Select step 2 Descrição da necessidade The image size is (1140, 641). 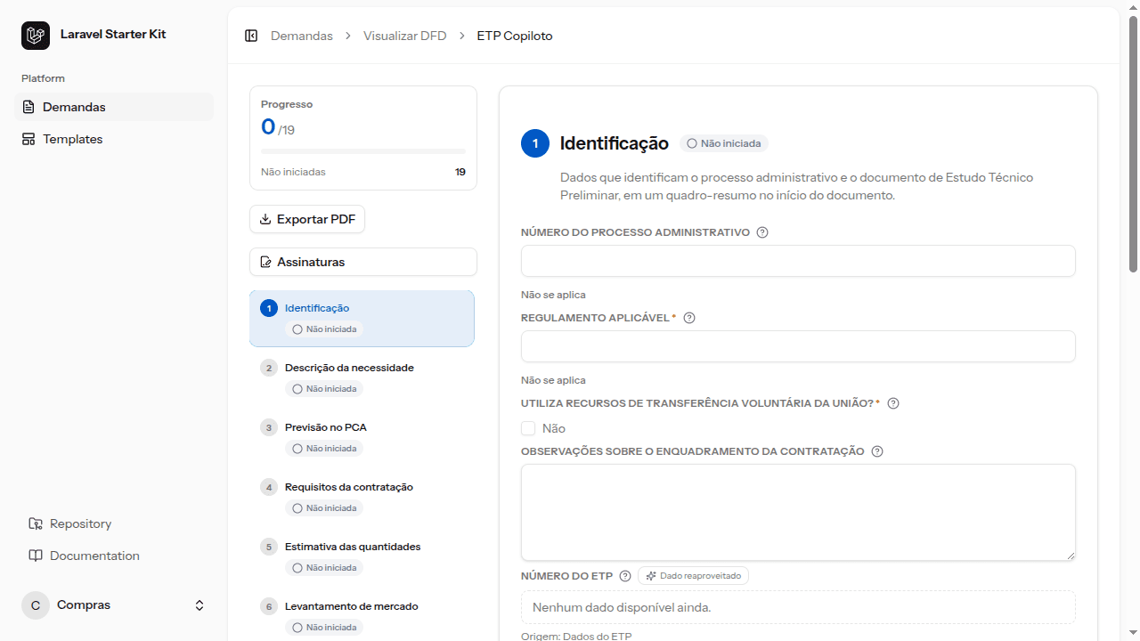[x=362, y=377]
